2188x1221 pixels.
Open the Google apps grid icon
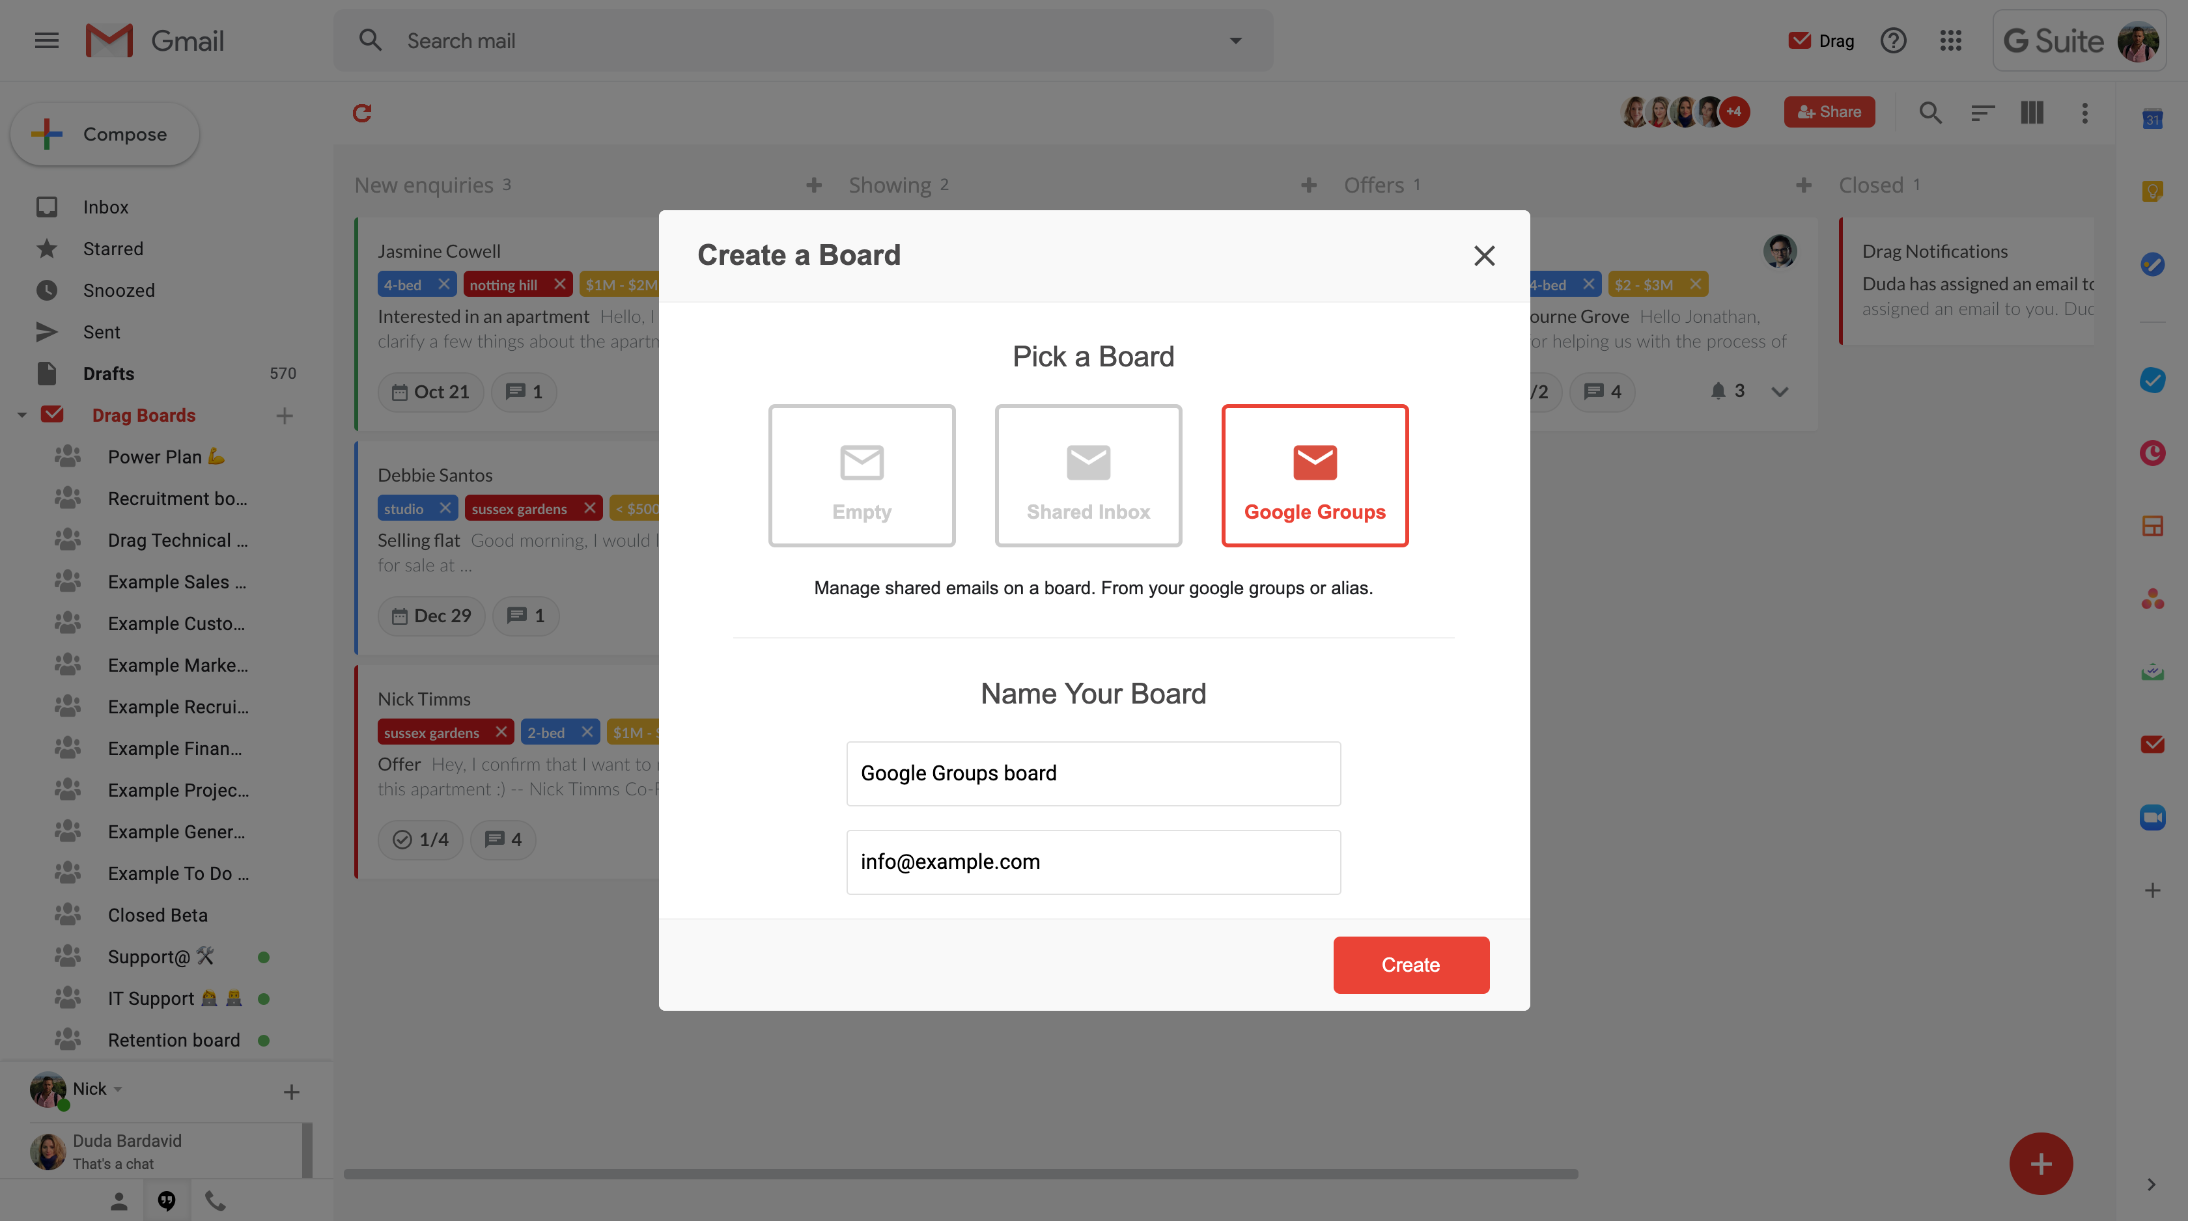point(1951,41)
